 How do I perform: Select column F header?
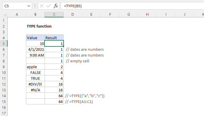click(110, 14)
